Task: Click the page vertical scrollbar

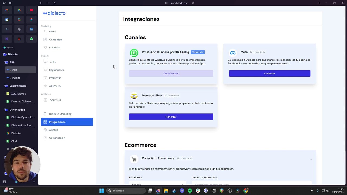Action: pyautogui.click(x=345, y=79)
